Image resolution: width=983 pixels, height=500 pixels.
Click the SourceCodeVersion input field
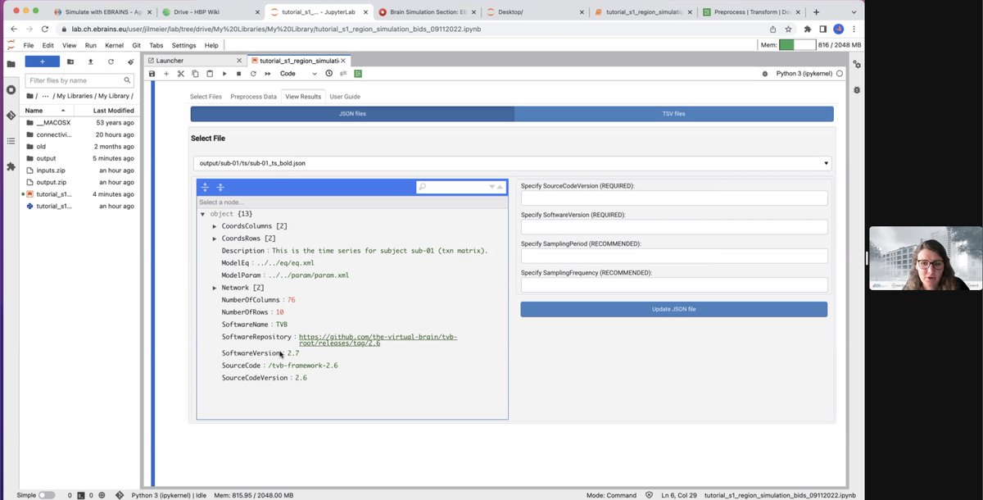673,198
